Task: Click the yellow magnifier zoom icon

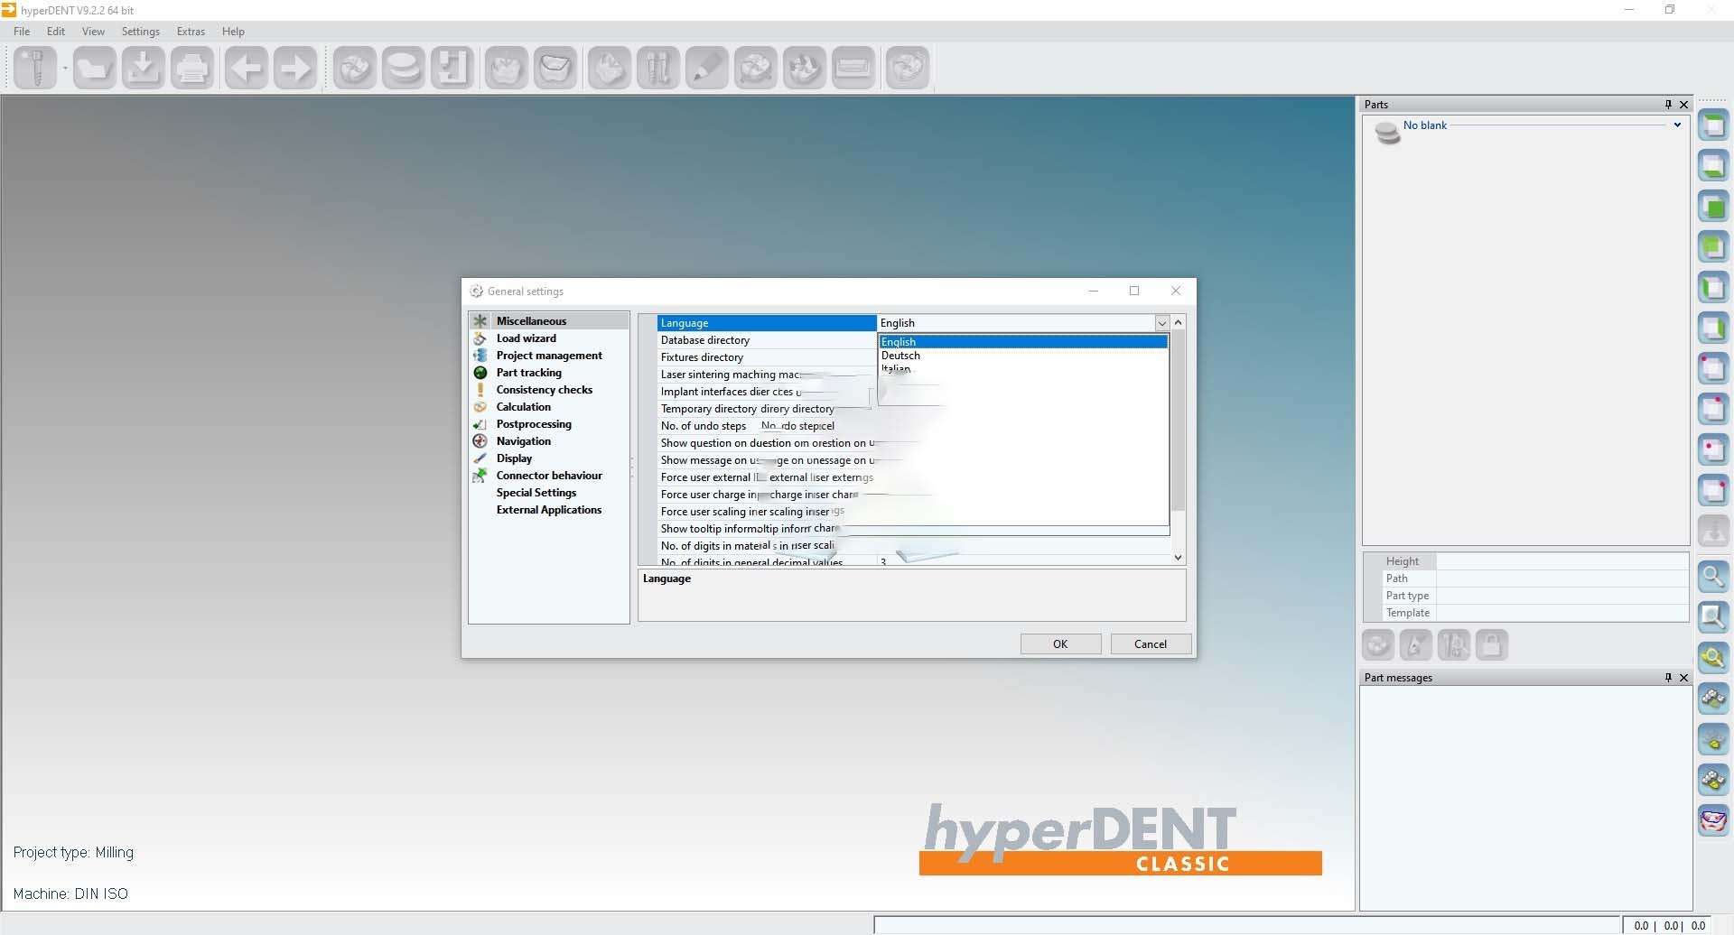Action: (x=1713, y=658)
